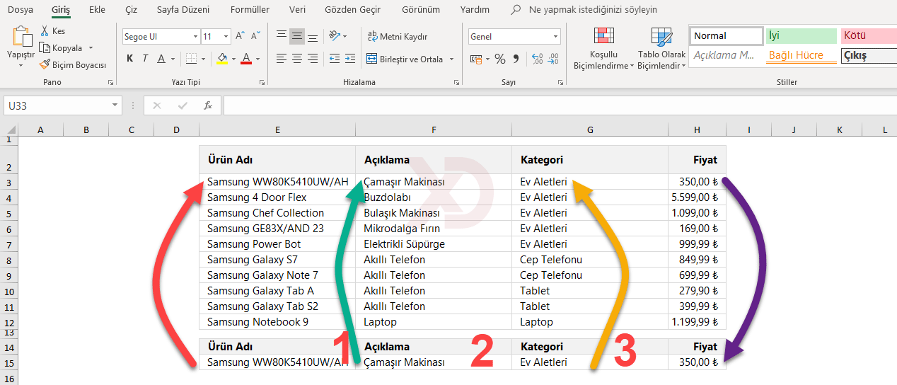Viewport: 897px width, 385px height.
Task: Apply the Kötü cell style
Action: (869, 35)
